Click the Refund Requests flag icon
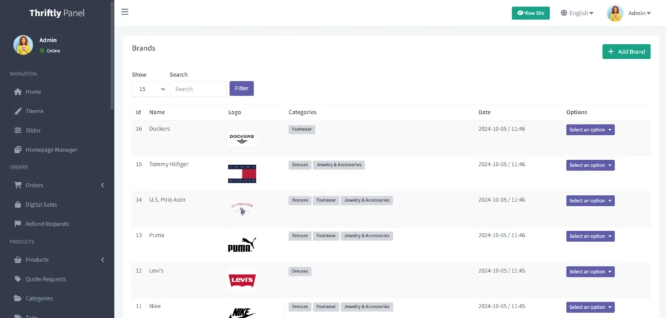Screen dimensions: 666x318 18,224
